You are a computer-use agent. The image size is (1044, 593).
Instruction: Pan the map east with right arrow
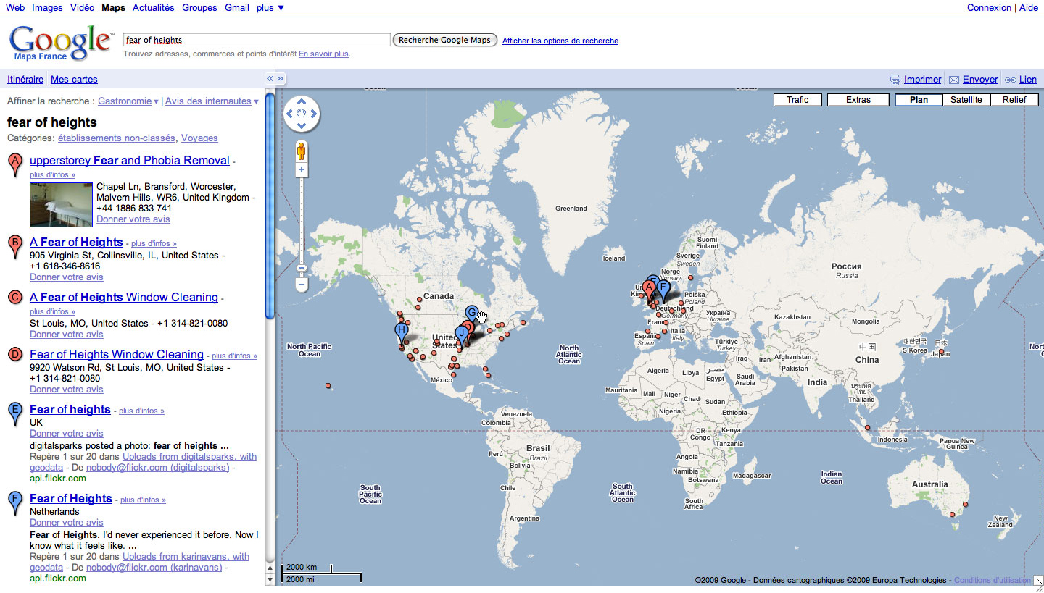(x=313, y=114)
